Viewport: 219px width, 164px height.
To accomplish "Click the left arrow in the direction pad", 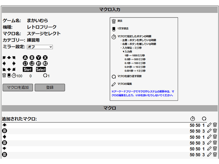I will pyautogui.click(x=4, y=63).
